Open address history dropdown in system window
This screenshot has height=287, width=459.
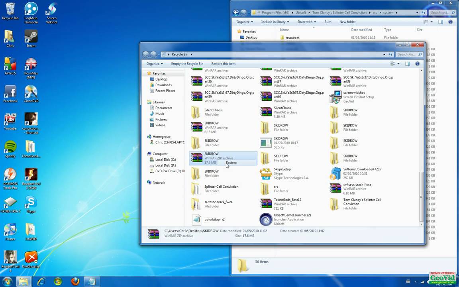(x=417, y=13)
